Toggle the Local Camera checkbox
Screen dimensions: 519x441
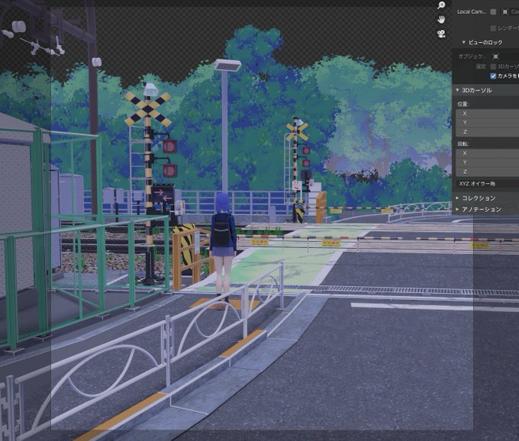(x=493, y=12)
